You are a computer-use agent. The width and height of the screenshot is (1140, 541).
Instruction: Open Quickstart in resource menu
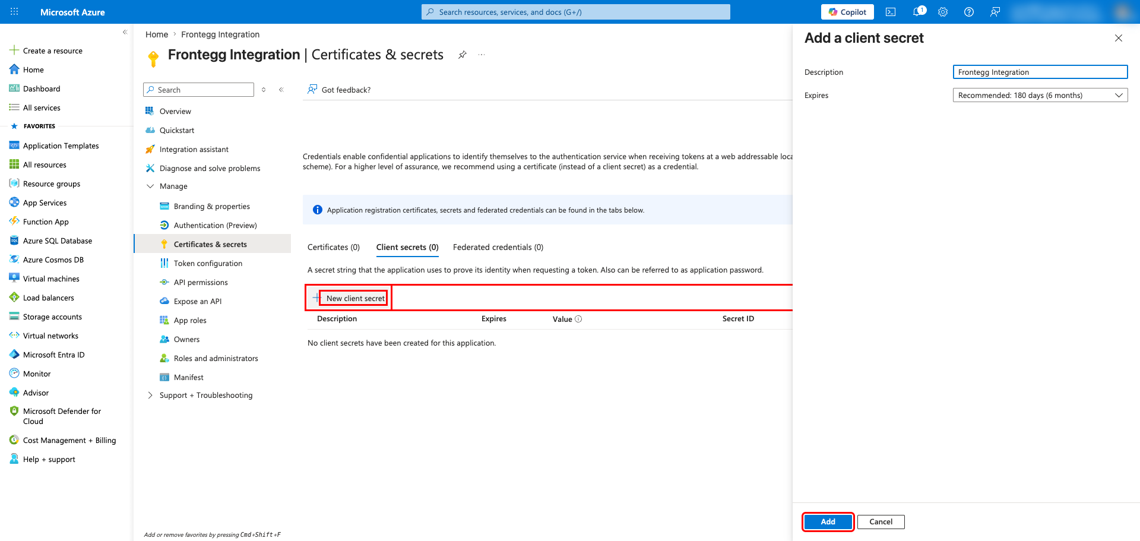pos(177,130)
